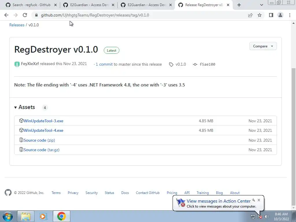Switch to the first E2Guardian Access Denied tab
Screen dimensions: 296x222
[89, 5]
